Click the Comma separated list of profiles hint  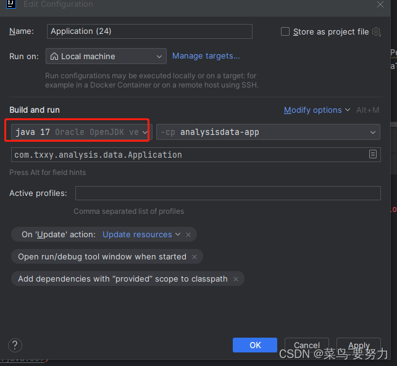click(128, 211)
